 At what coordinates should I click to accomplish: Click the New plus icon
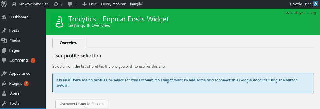tap(84, 4)
